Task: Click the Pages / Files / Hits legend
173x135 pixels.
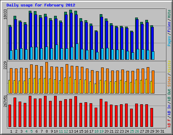Action: point(169,28)
